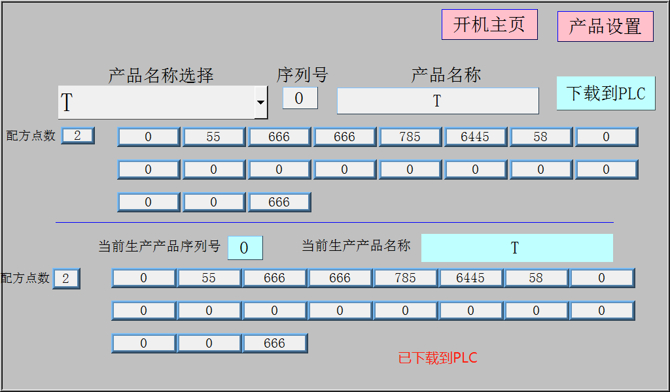Go to the 产品设置 page
The width and height of the screenshot is (670, 392).
point(605,27)
